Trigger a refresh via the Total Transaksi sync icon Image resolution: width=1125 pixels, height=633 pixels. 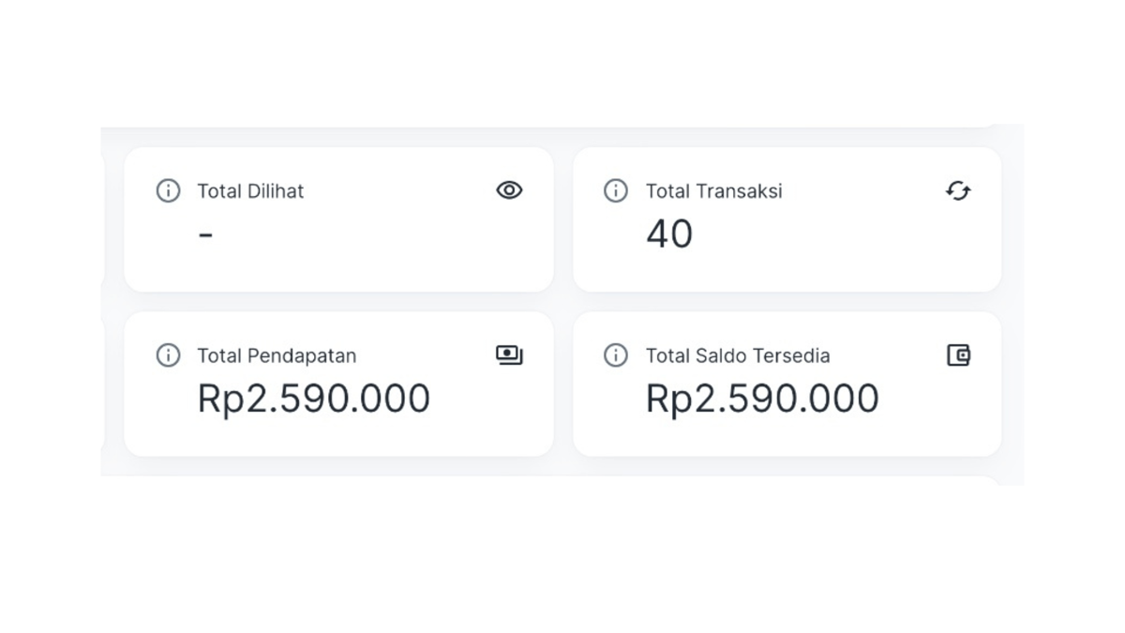[956, 190]
